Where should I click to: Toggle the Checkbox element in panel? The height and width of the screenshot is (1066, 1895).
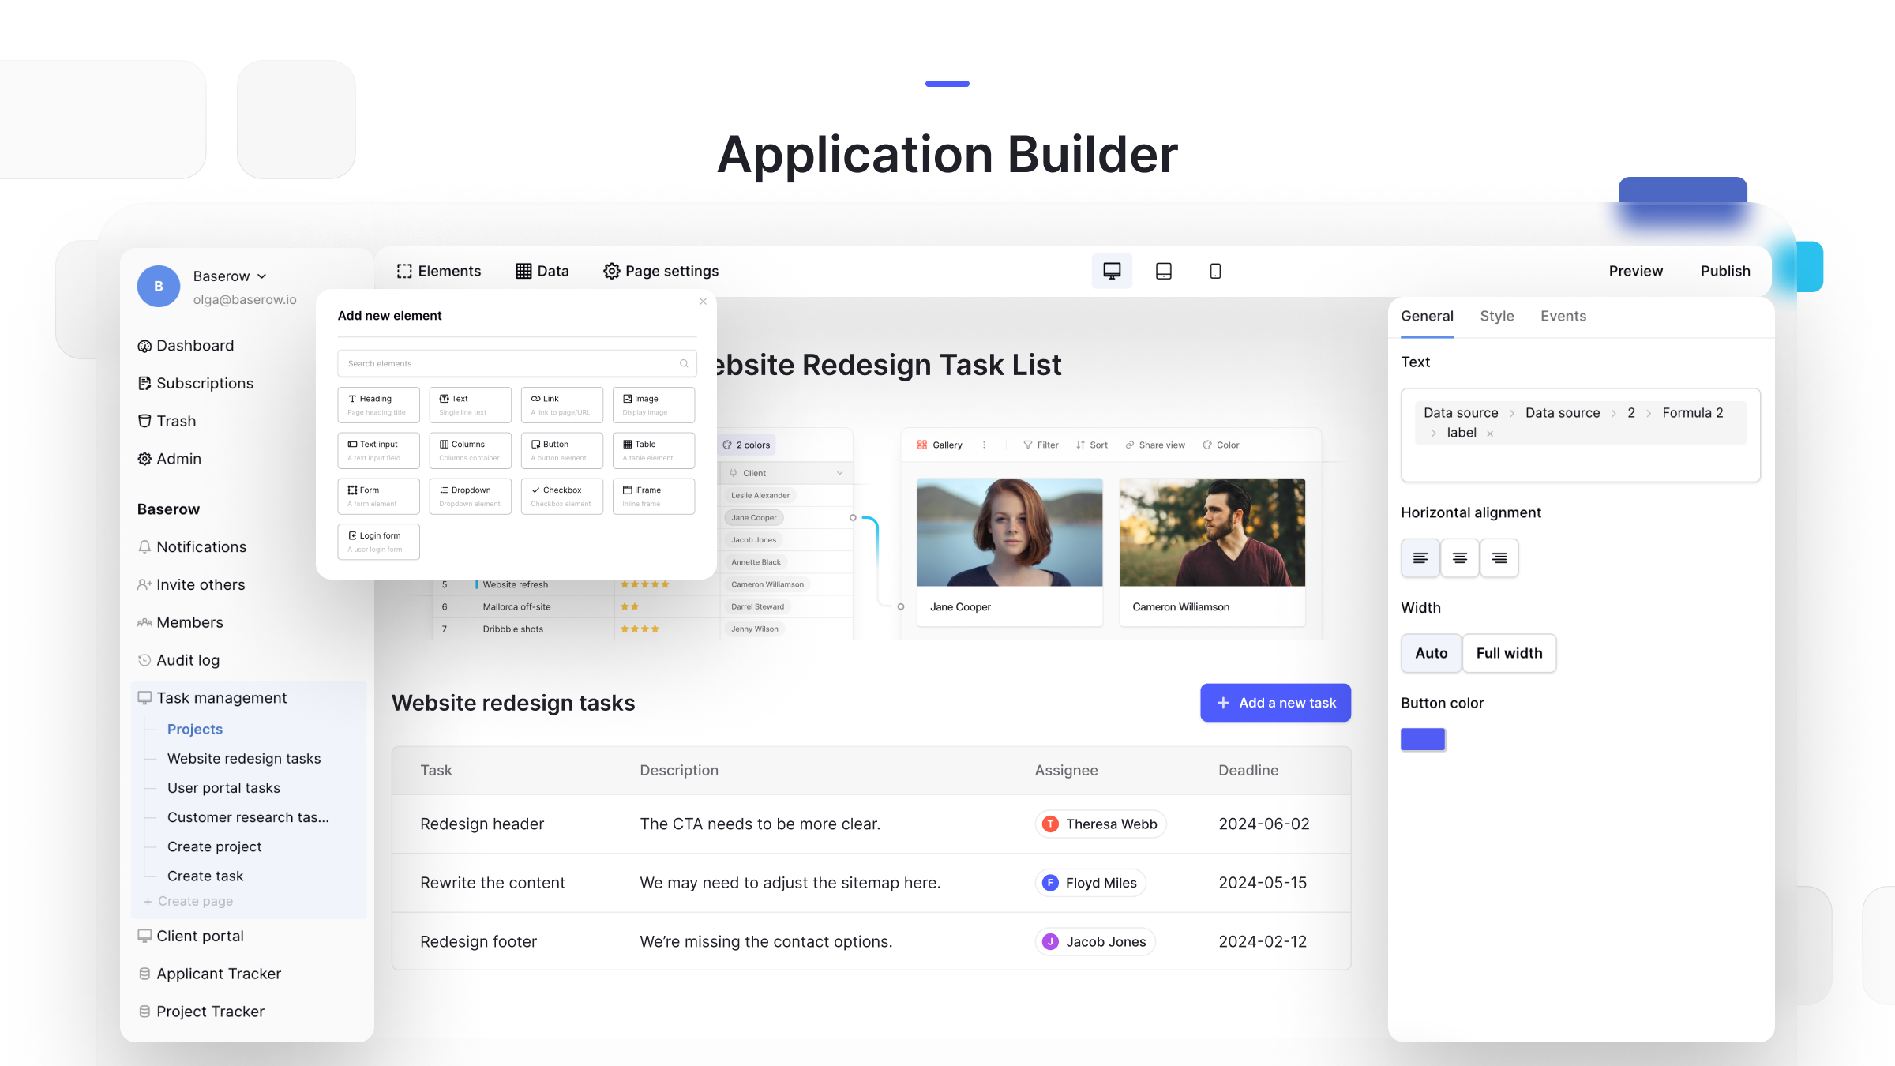coord(558,494)
